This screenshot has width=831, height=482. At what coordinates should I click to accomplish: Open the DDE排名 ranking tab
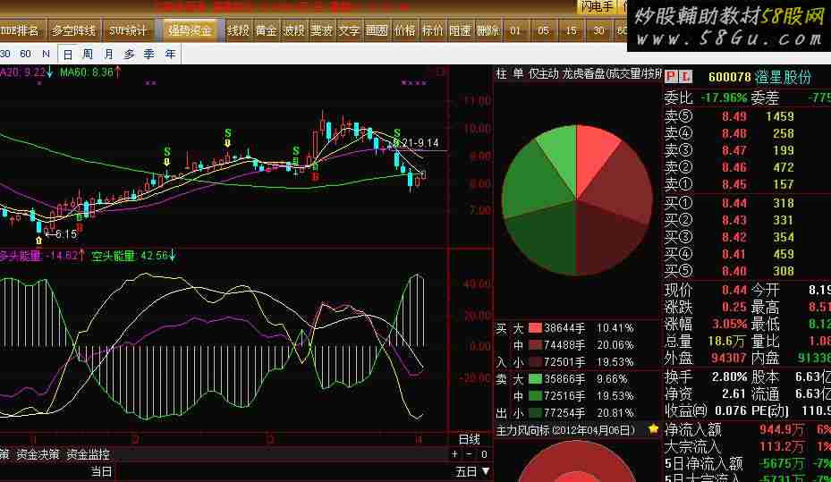point(21,30)
